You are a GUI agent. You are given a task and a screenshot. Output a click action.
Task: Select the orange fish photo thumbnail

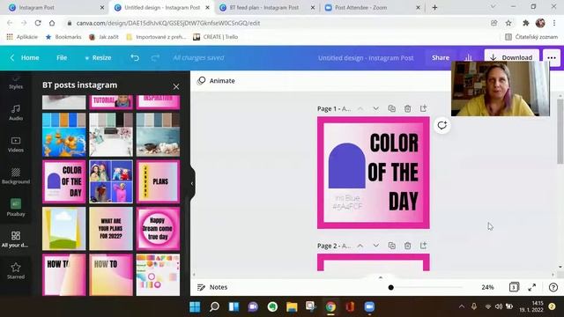pyautogui.click(x=64, y=135)
